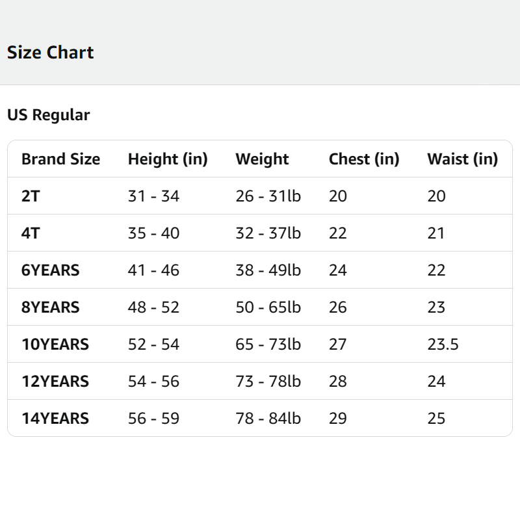
Task: Click the Height (in) column header
Action: click(x=167, y=159)
